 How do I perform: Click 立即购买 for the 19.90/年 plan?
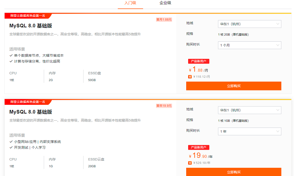[234, 172]
